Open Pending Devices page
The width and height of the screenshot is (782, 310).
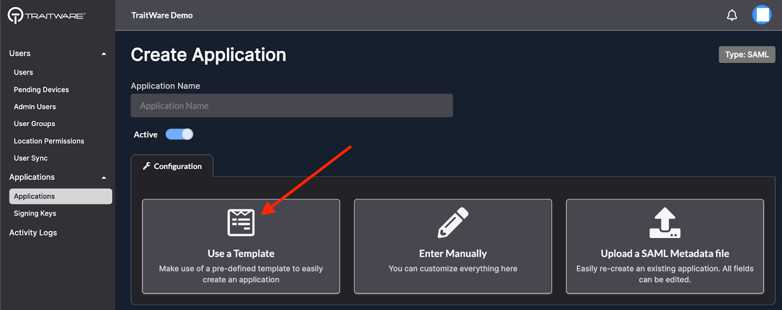[x=41, y=89]
